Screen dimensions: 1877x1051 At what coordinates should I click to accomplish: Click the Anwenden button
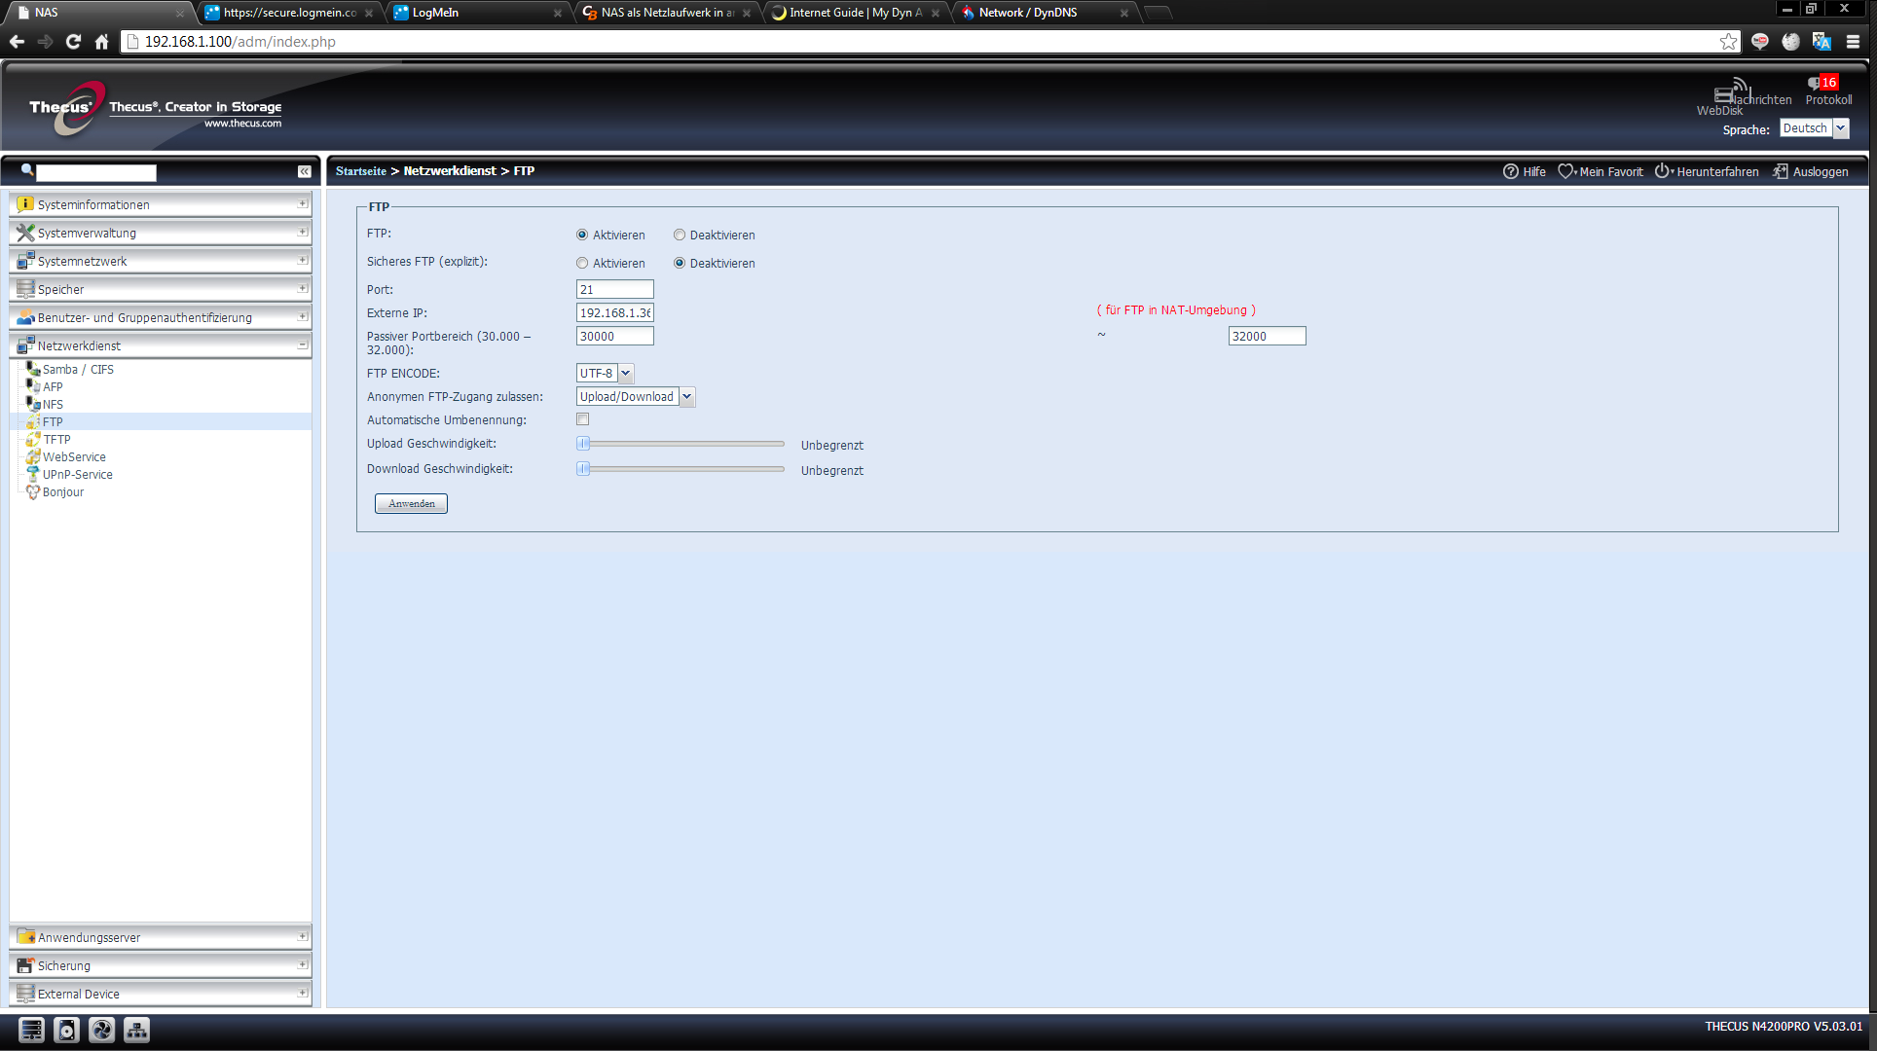click(411, 503)
